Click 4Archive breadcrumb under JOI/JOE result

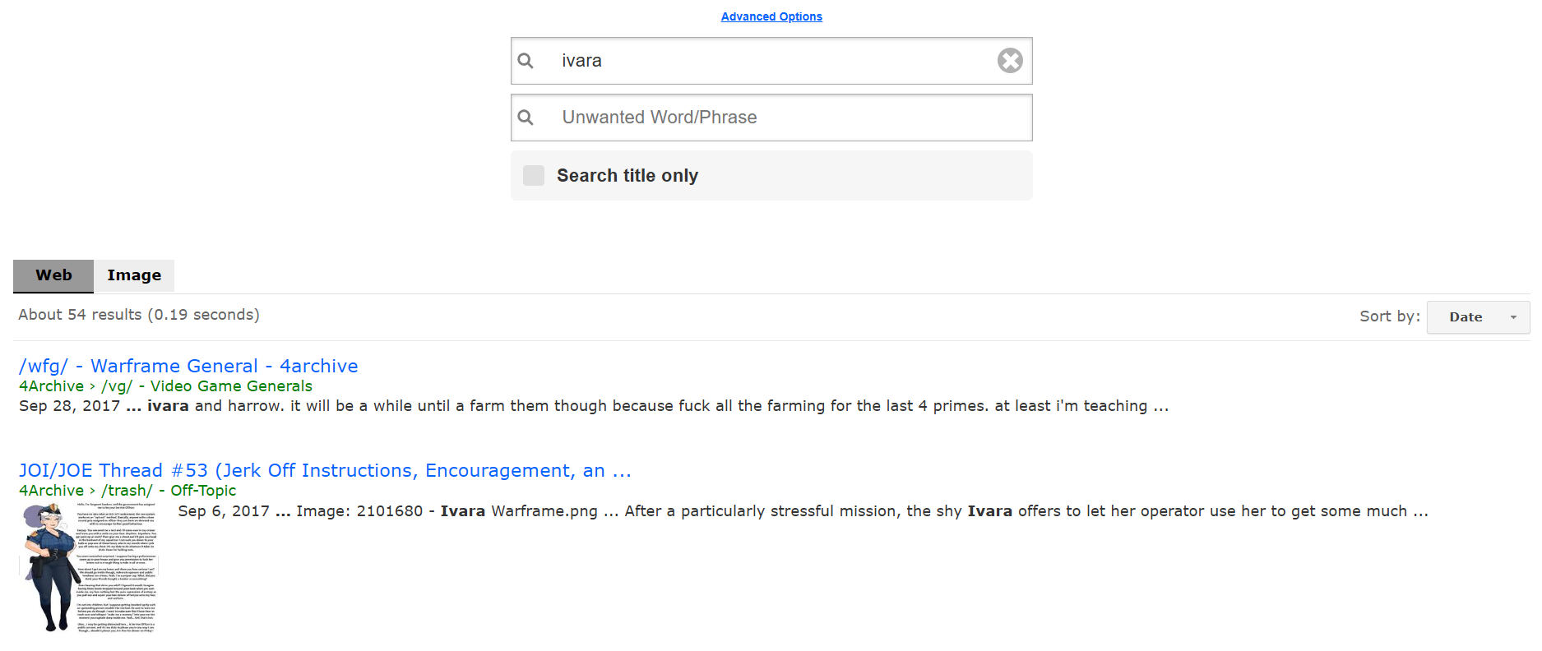click(x=51, y=491)
